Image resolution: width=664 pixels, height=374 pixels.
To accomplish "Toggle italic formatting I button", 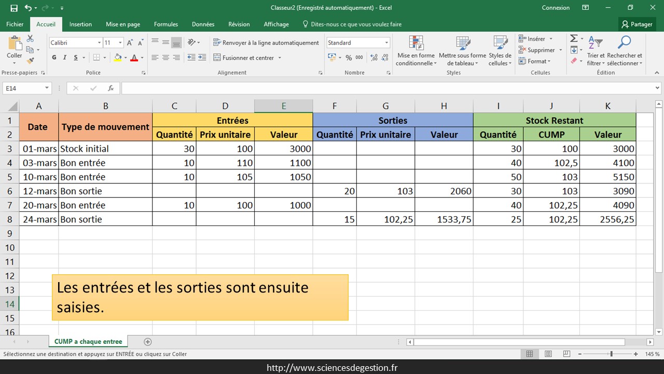I will click(65, 58).
